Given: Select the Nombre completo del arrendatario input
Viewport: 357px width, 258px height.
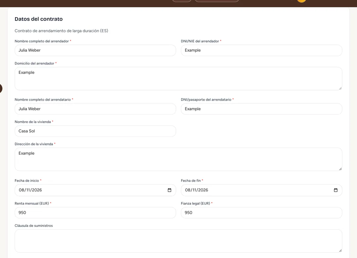Looking at the screenshot, I should click(96, 109).
